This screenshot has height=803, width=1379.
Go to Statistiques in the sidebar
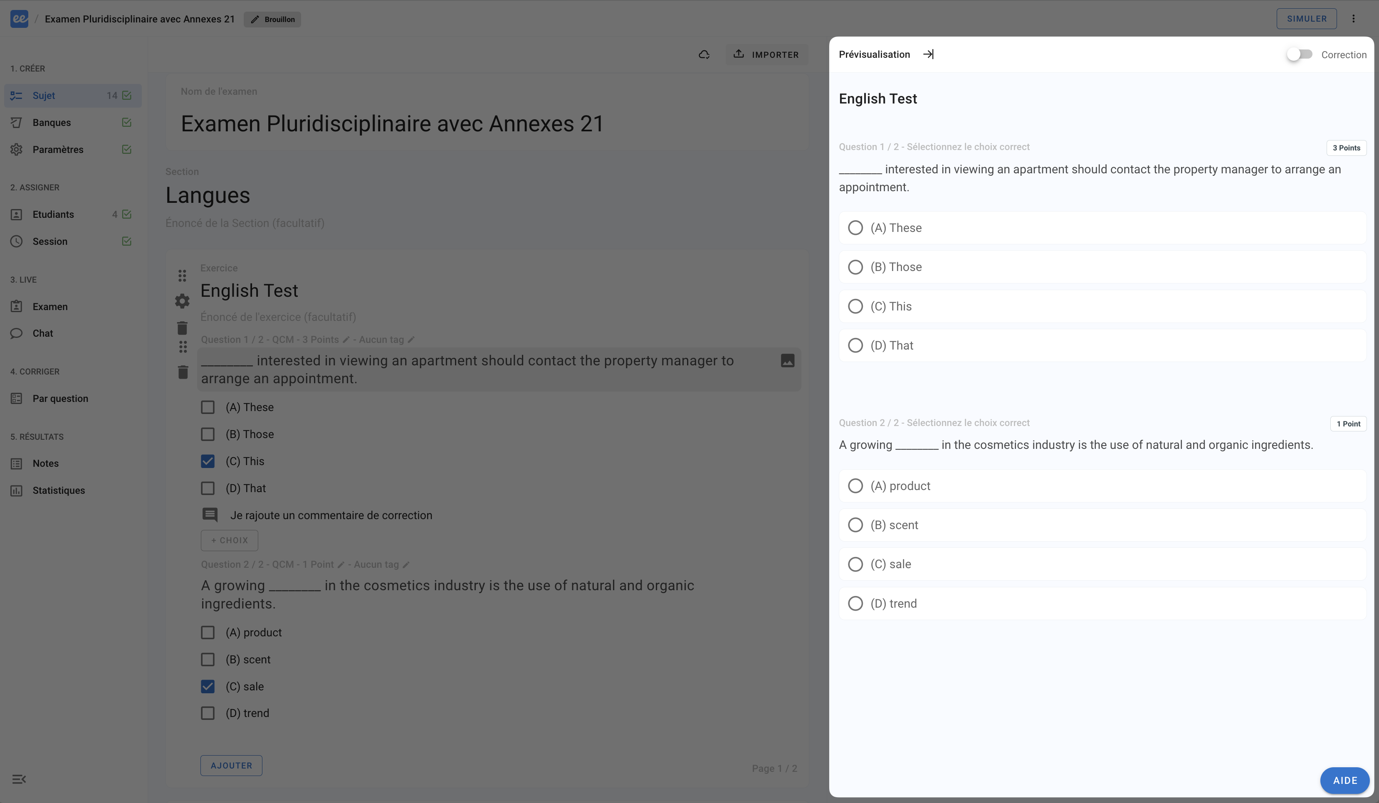click(x=59, y=490)
